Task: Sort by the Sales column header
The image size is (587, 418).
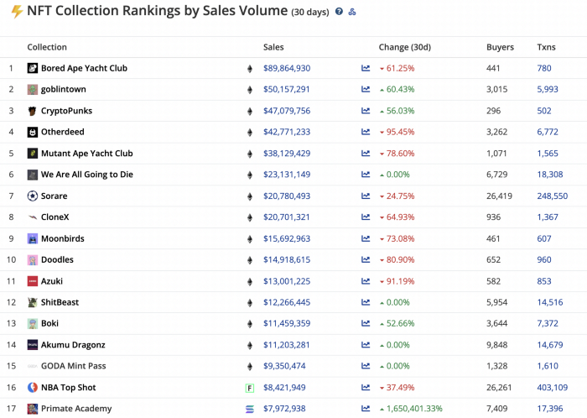Action: 273,47
